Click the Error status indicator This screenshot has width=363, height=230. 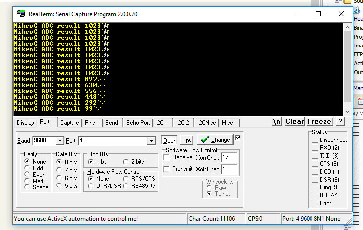pos(315,203)
